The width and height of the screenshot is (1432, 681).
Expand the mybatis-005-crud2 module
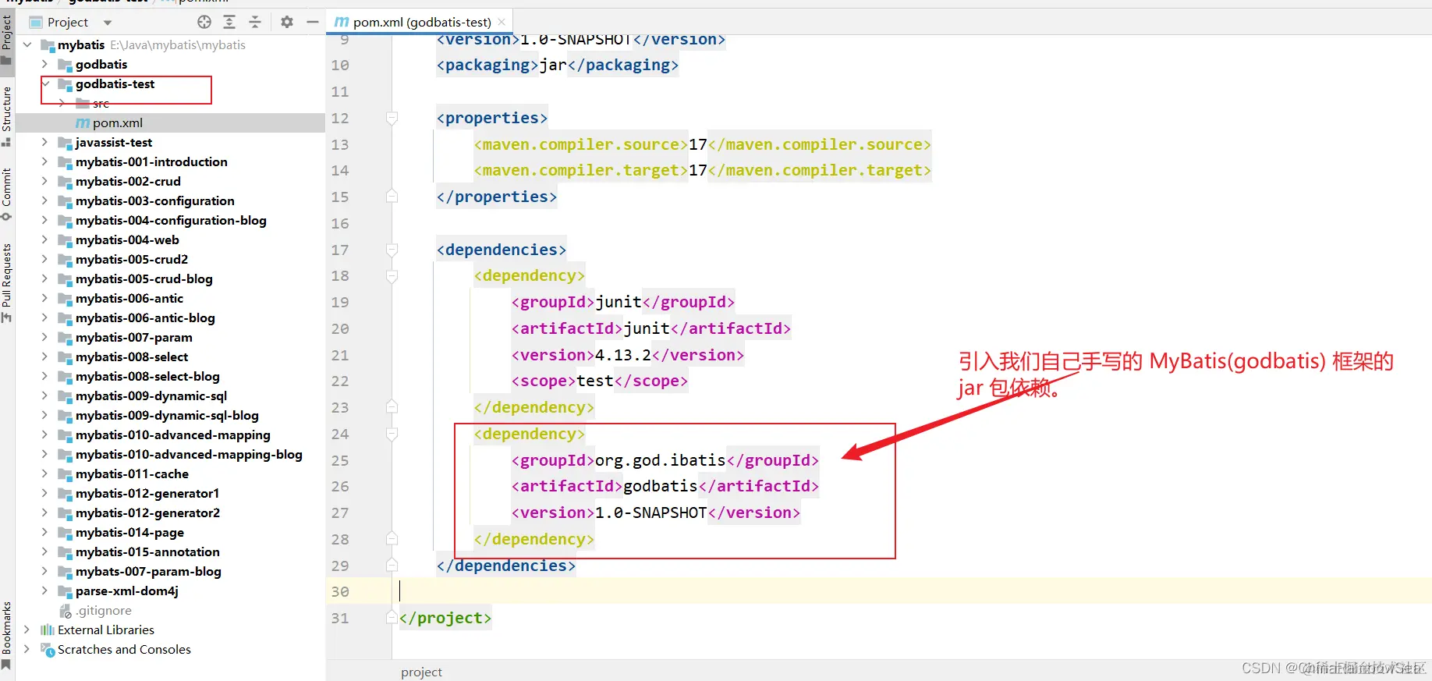pos(44,259)
